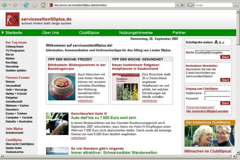Select the smallest red font size A
Viewport: 240px width, 160px height.
click(223, 43)
